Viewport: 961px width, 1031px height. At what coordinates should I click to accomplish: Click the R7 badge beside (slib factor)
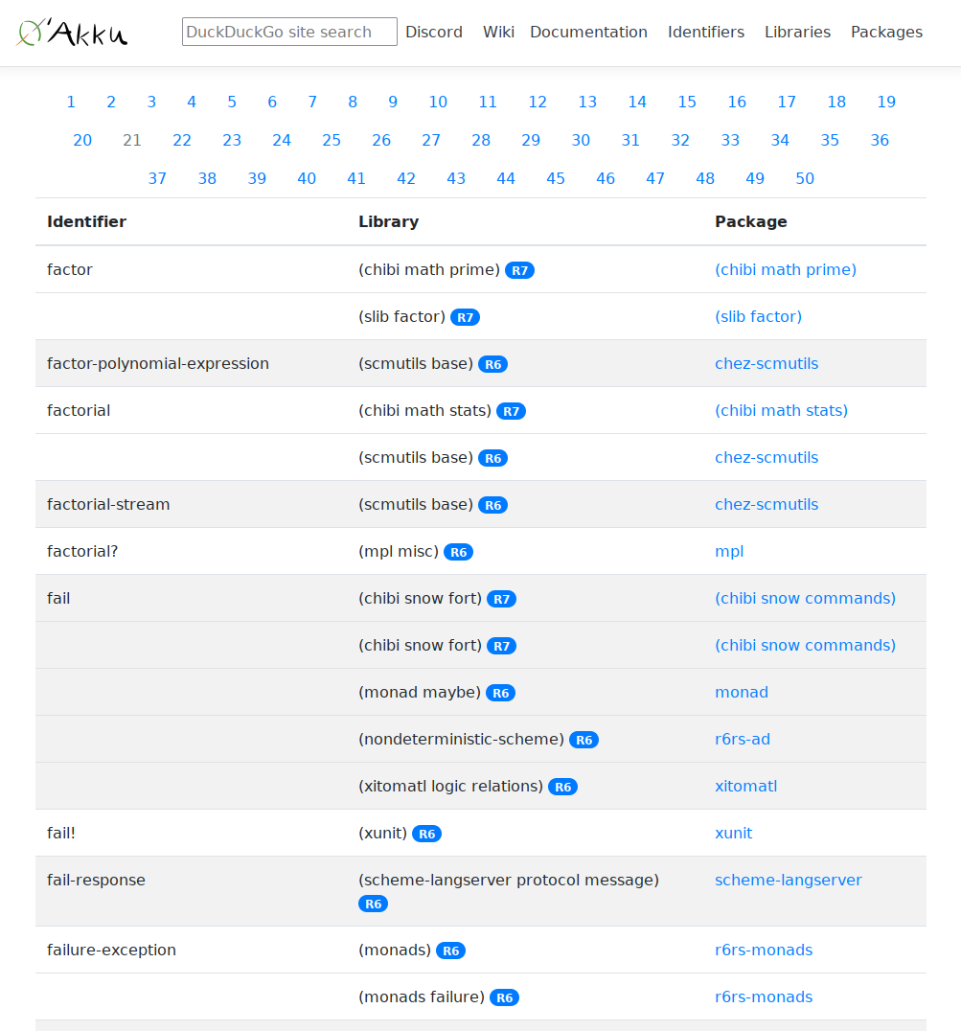pyautogui.click(x=465, y=317)
